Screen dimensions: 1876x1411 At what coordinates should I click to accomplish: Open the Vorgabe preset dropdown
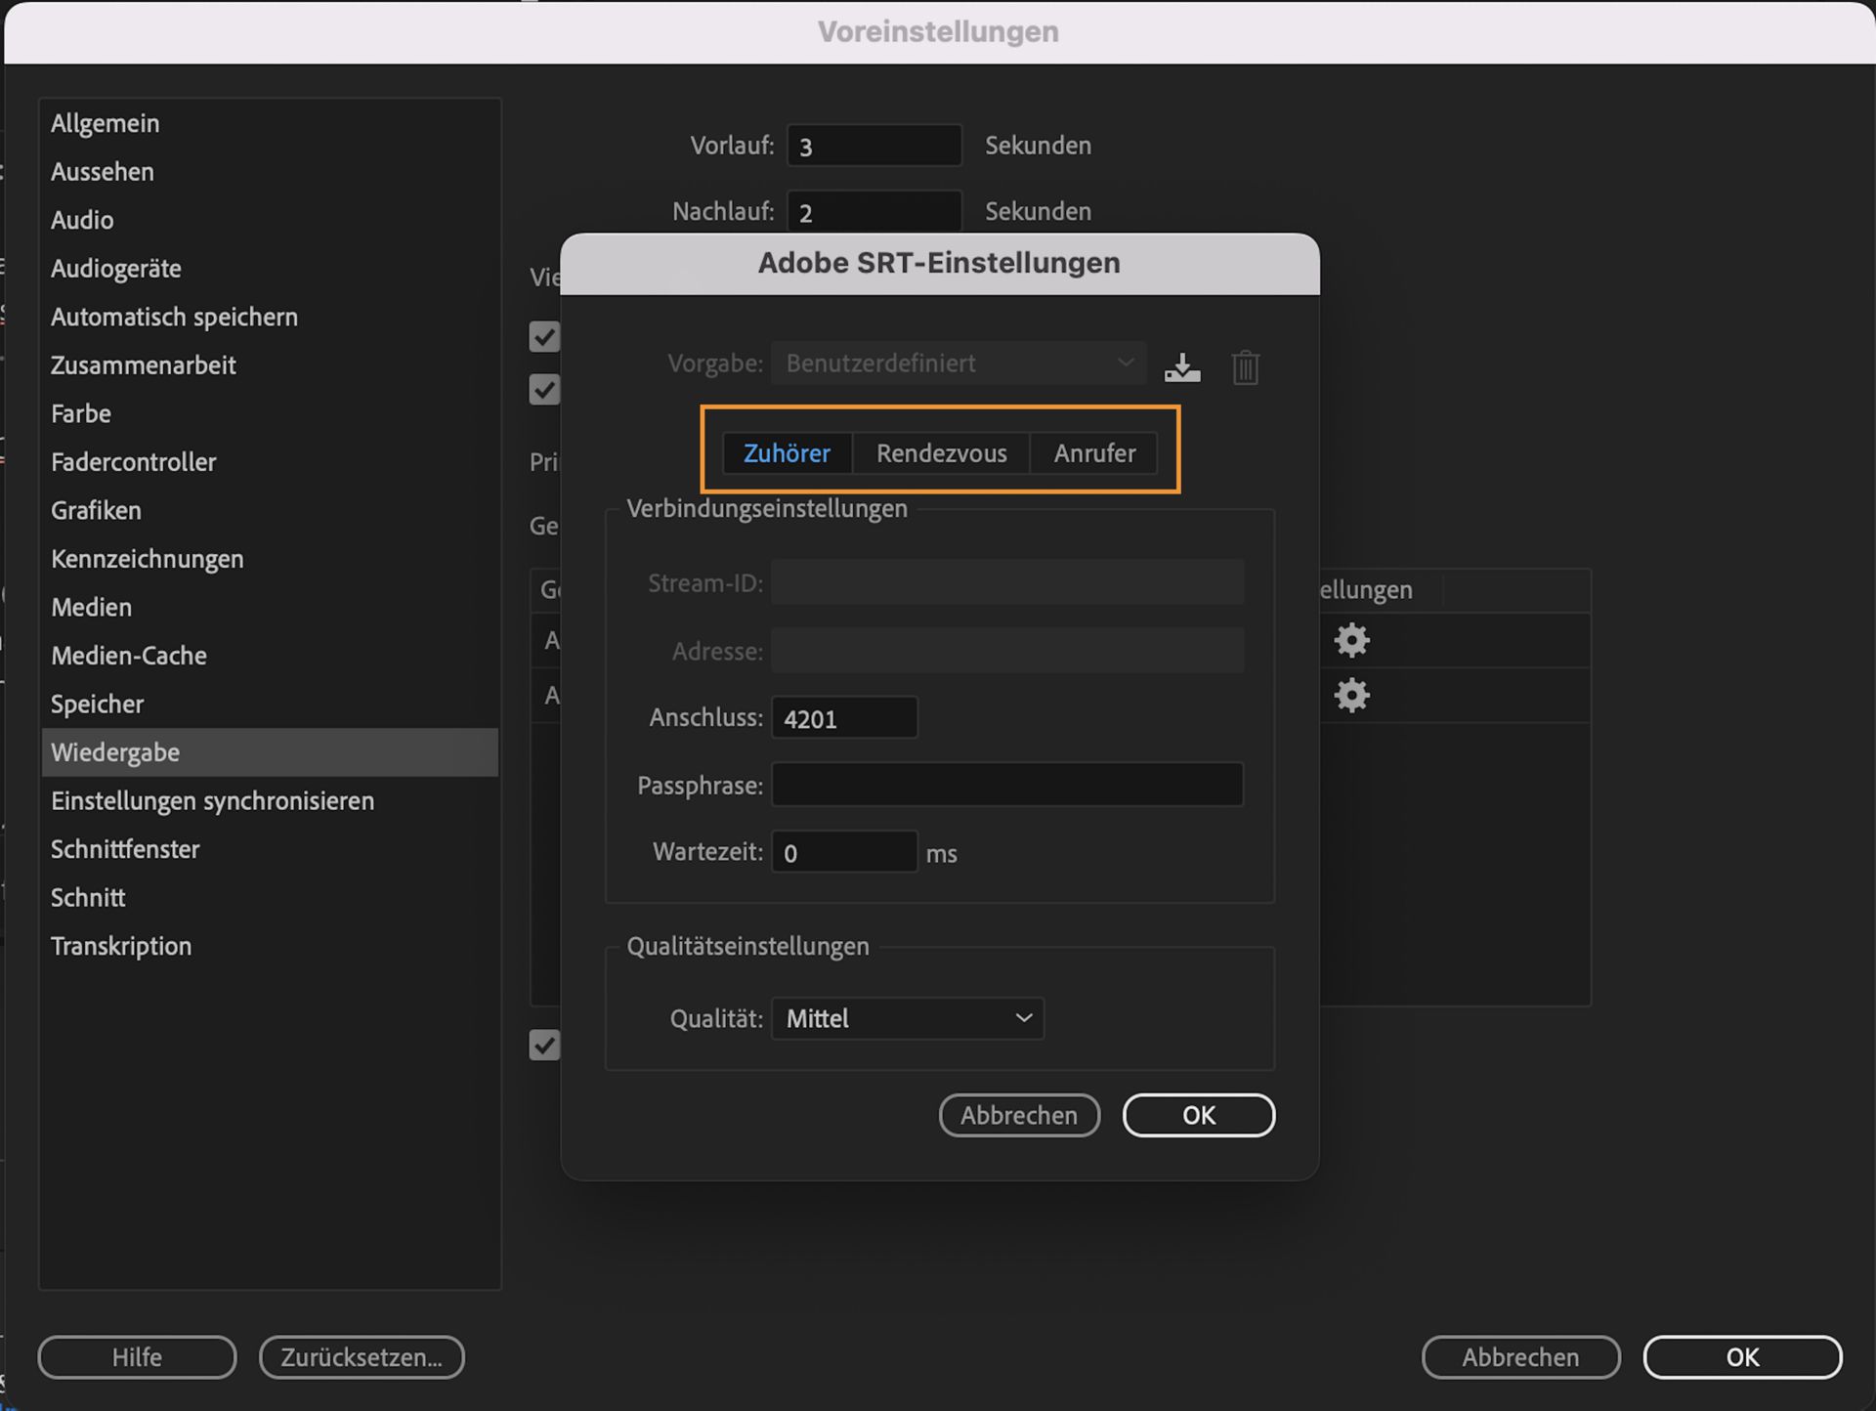click(956, 363)
